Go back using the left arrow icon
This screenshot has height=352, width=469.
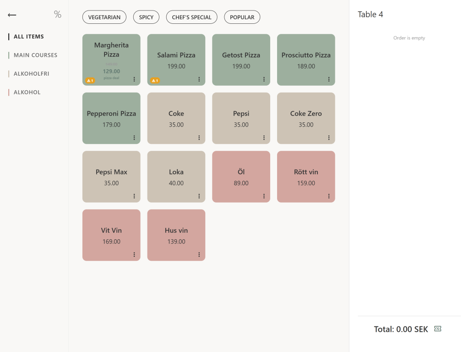pyautogui.click(x=12, y=15)
